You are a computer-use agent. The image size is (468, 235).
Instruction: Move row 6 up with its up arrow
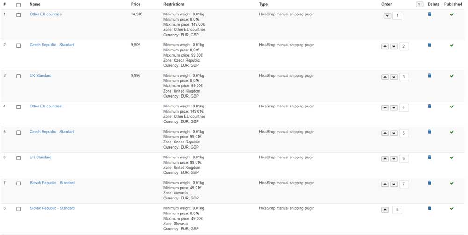[385, 159]
